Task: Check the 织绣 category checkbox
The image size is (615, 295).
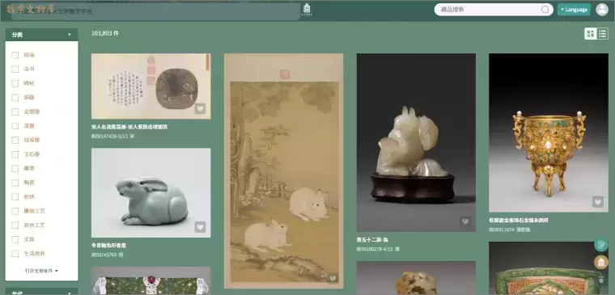Action: pos(15,196)
